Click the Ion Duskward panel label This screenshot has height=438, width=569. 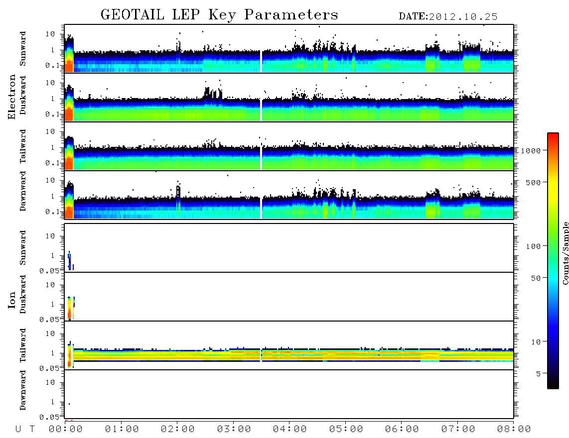pyautogui.click(x=23, y=294)
